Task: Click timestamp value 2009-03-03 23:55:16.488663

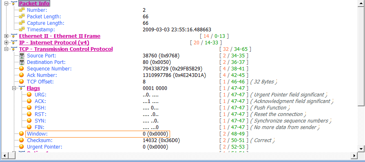Action: coord(177,30)
